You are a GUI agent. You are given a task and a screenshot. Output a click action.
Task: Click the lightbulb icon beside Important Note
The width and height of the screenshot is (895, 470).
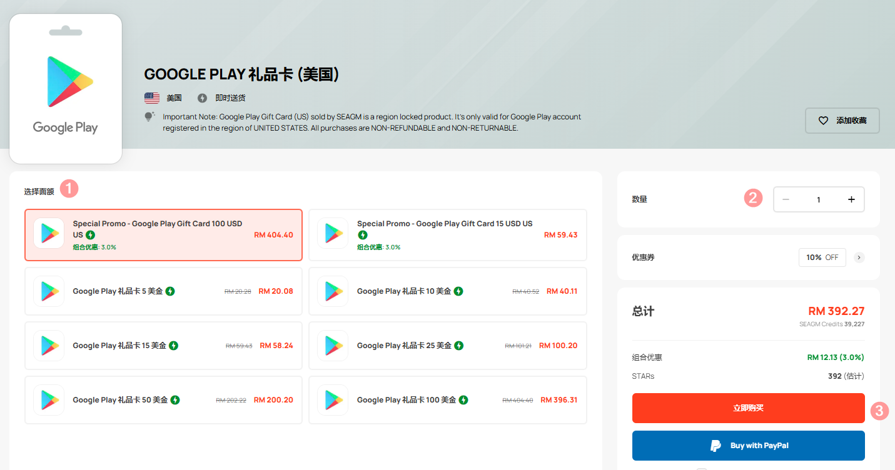(149, 117)
